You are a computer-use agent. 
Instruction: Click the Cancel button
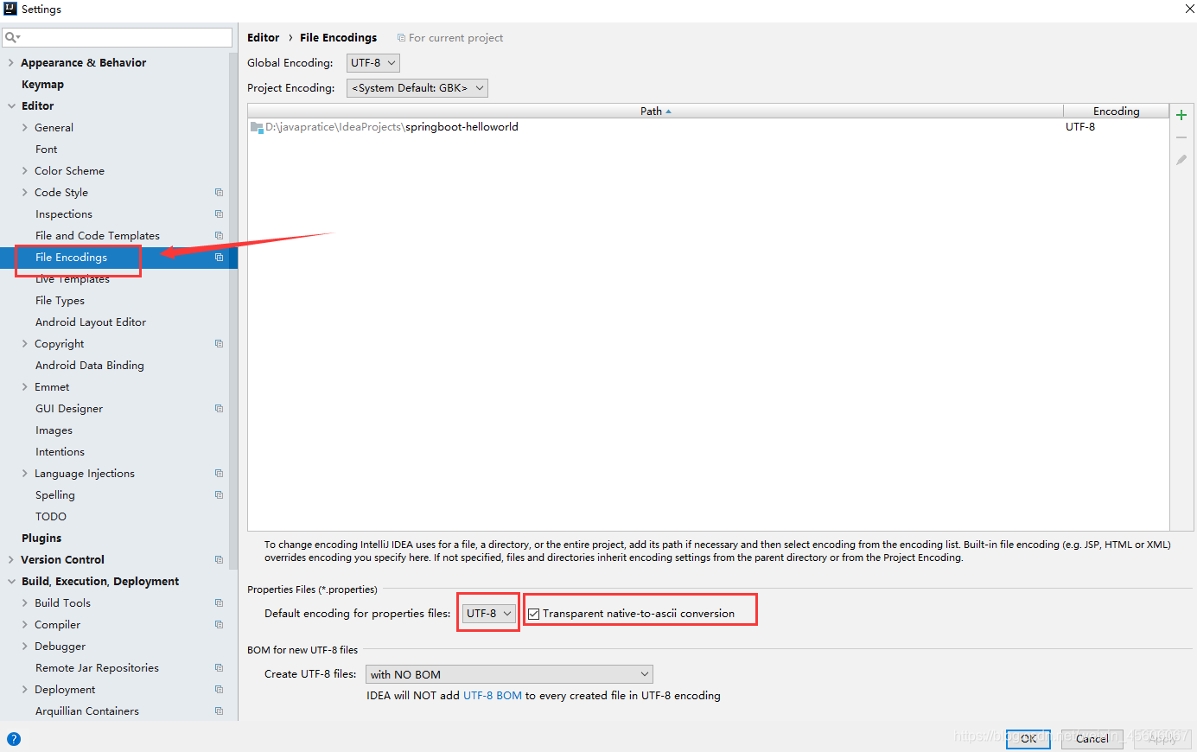coord(1092,738)
